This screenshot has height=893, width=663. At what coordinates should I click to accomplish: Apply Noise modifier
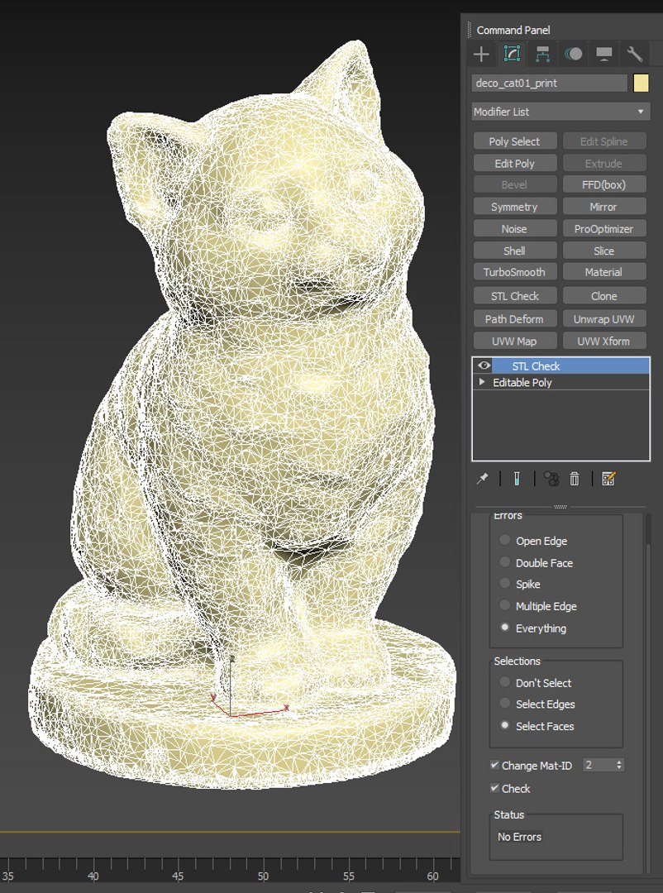pyautogui.click(x=514, y=229)
